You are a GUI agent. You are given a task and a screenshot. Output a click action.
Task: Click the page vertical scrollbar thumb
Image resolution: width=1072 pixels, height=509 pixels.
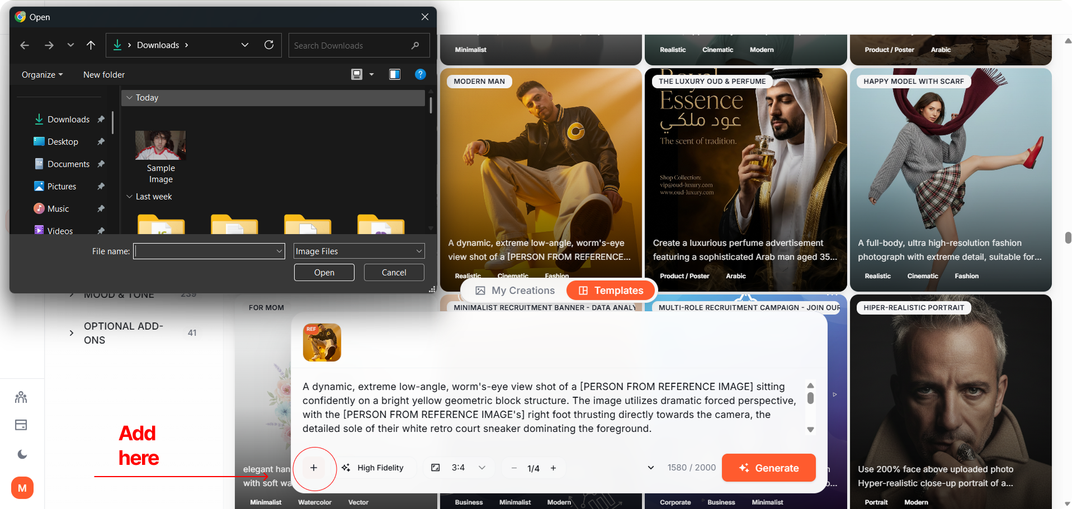[x=1068, y=237]
